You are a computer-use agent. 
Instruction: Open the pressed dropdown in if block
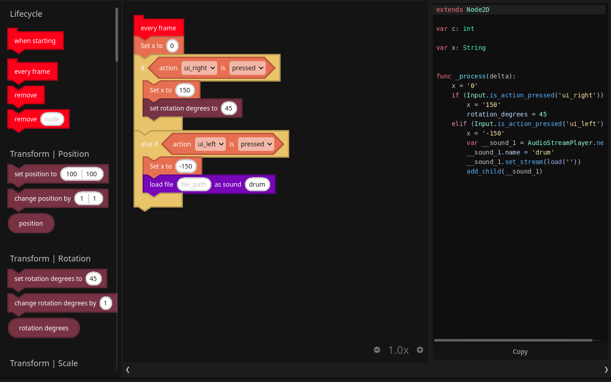(248, 68)
